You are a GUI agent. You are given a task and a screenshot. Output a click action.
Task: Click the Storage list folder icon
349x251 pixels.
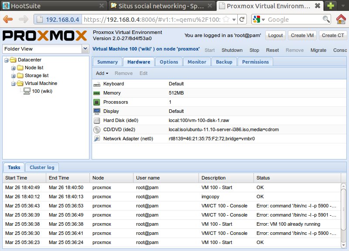tap(20, 75)
